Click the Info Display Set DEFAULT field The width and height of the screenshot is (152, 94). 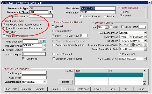[x=32, y=45]
